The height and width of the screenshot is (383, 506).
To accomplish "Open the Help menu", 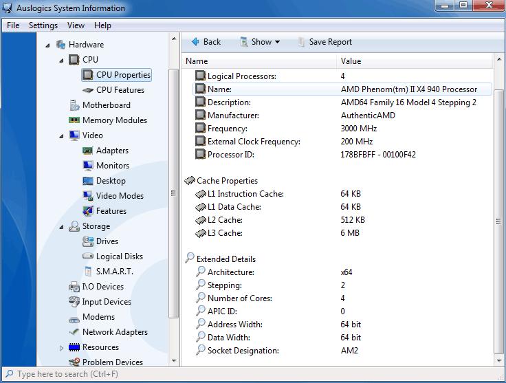I will (102, 25).
